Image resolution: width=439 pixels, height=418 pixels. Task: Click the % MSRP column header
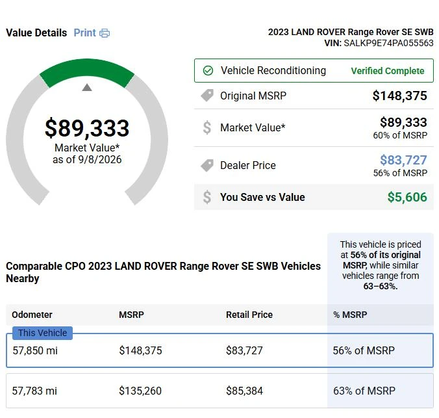[350, 315]
